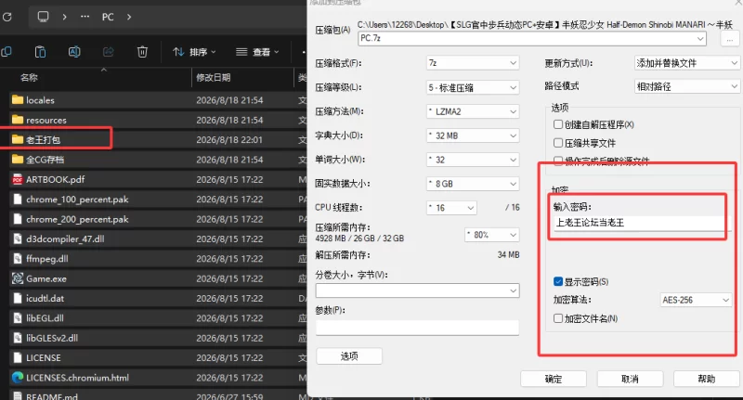
Task: Enable 加密文件名 checkbox
Action: click(558, 318)
